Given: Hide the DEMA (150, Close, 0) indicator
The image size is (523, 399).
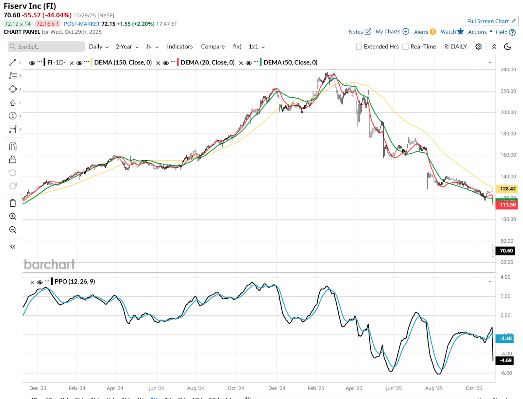Looking at the screenshot, I should pos(79,63).
